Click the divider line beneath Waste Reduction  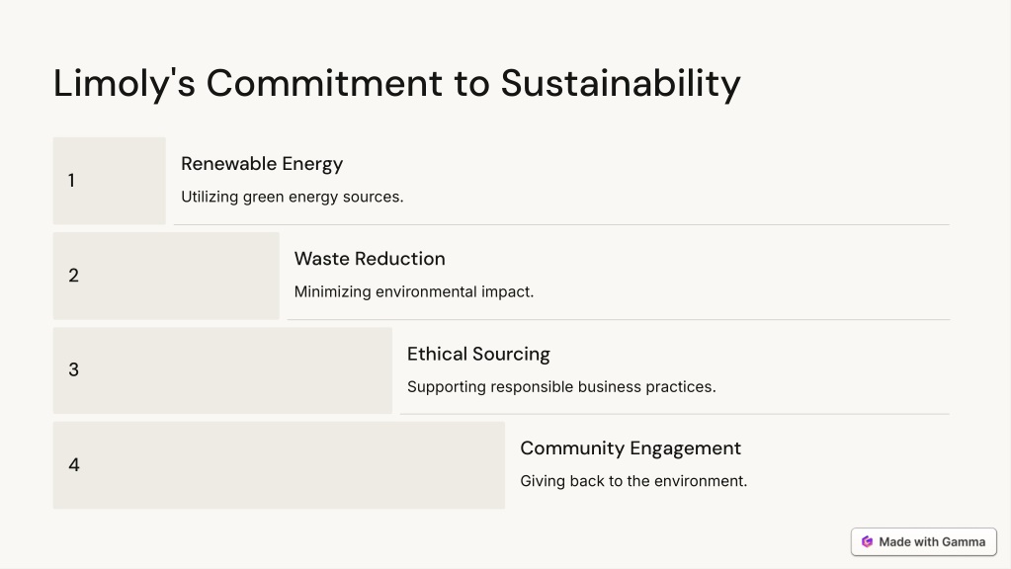tap(619, 319)
